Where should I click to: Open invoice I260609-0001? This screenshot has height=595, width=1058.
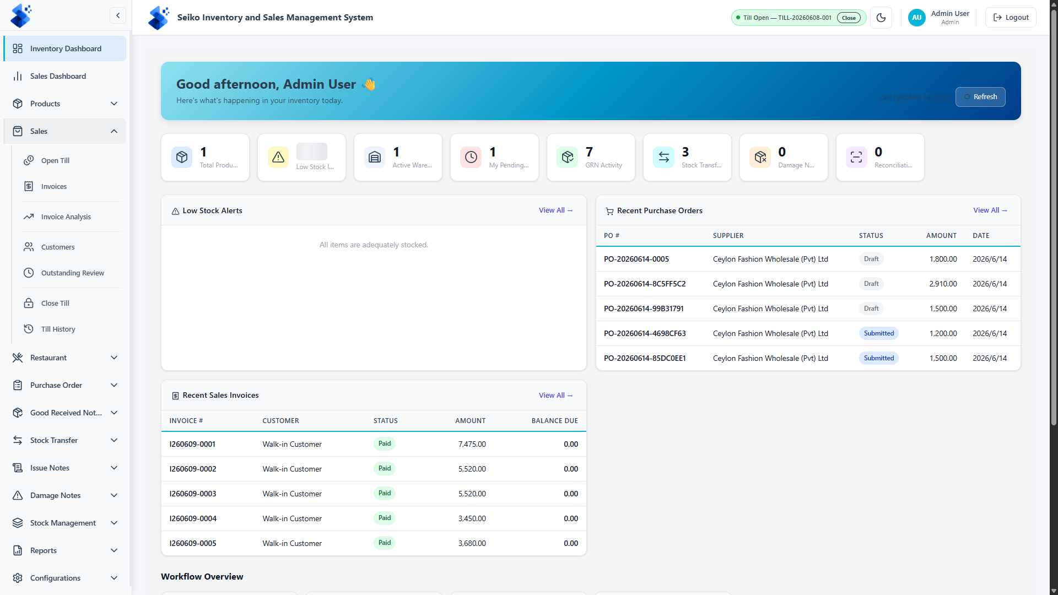pyautogui.click(x=192, y=444)
